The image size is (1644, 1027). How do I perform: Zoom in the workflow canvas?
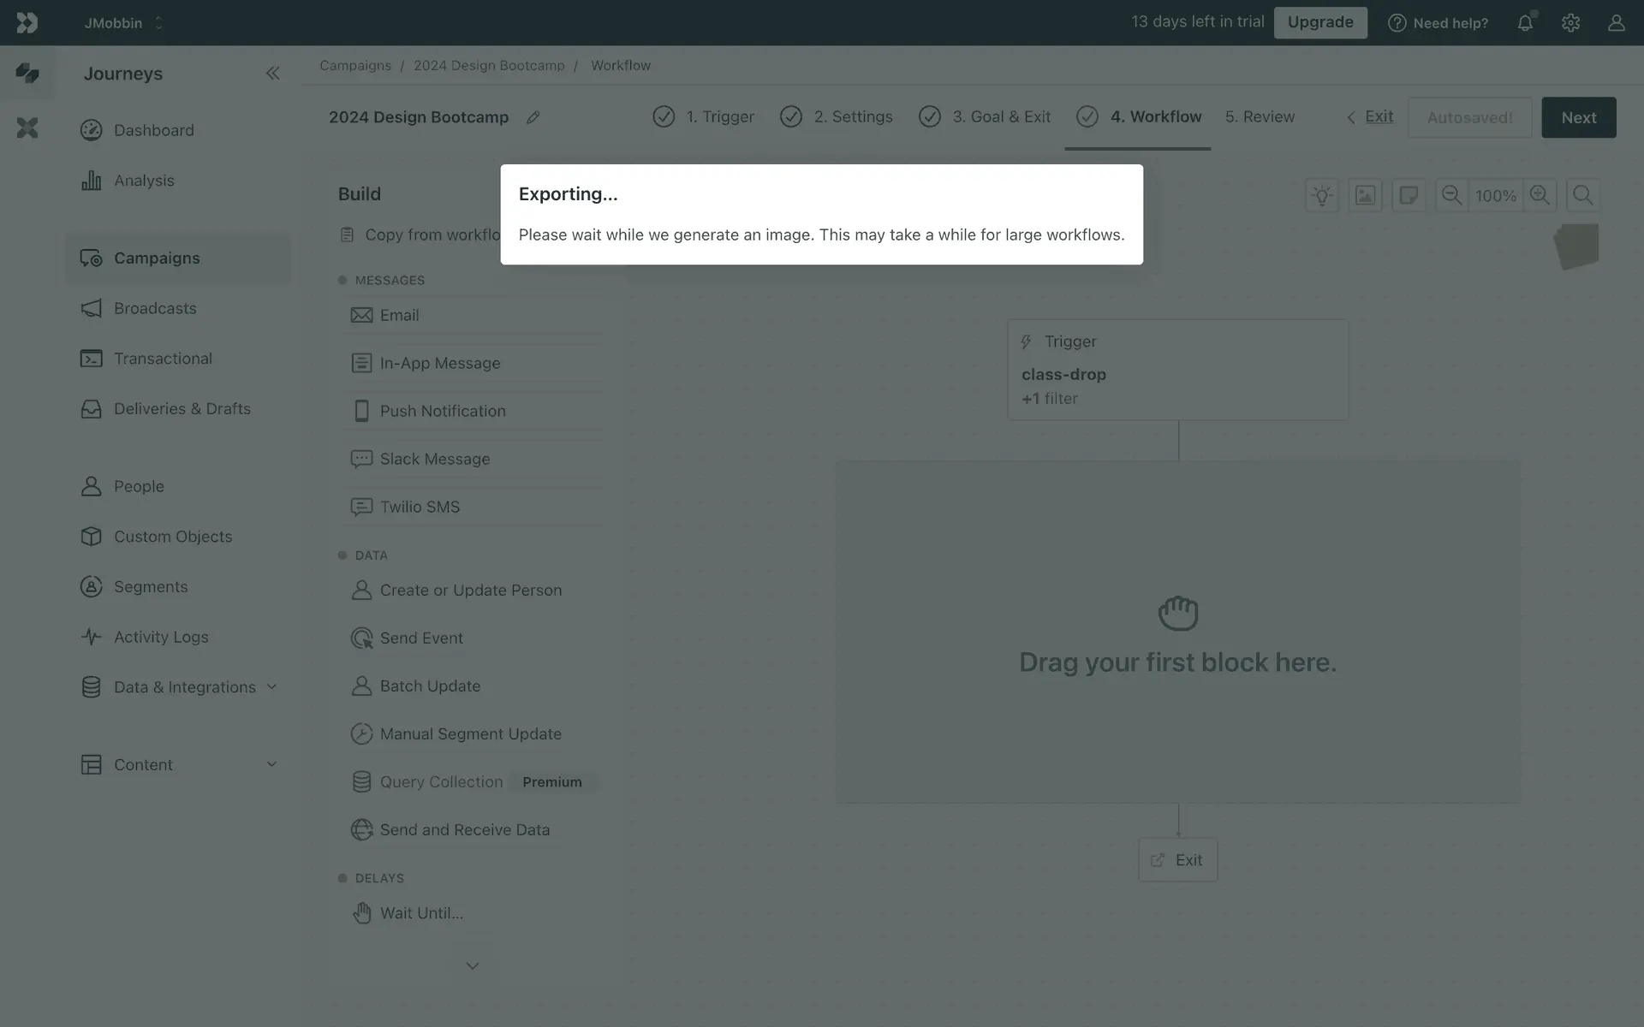[x=1540, y=196]
